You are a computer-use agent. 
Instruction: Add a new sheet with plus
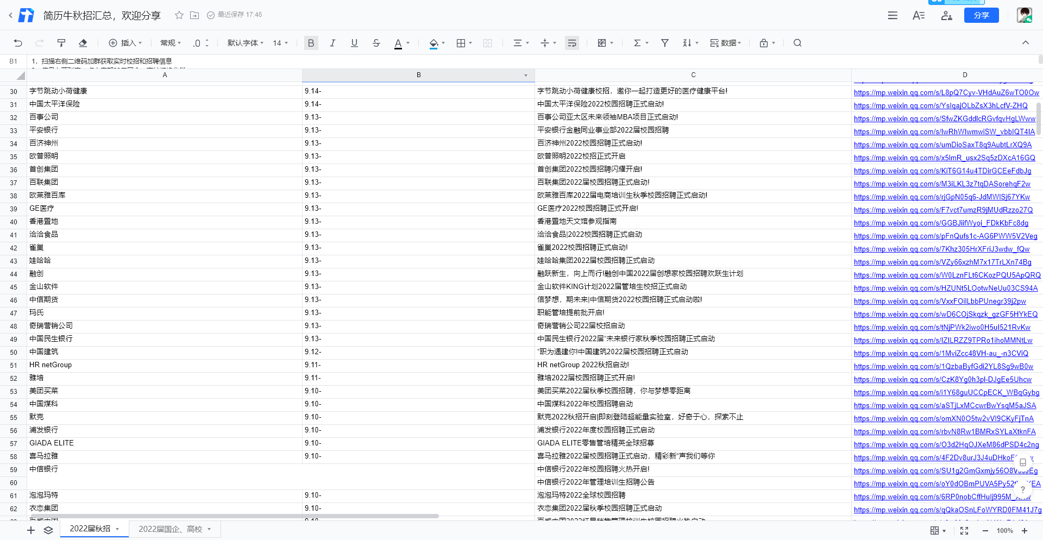click(x=31, y=530)
